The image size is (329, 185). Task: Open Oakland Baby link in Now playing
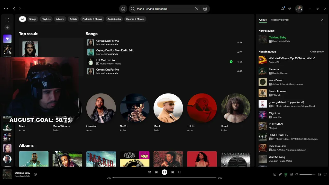[x=277, y=38]
